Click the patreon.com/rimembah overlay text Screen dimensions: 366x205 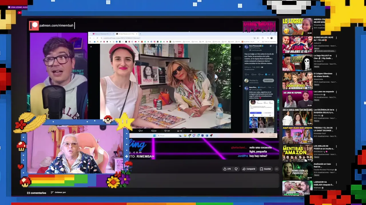(x=56, y=25)
